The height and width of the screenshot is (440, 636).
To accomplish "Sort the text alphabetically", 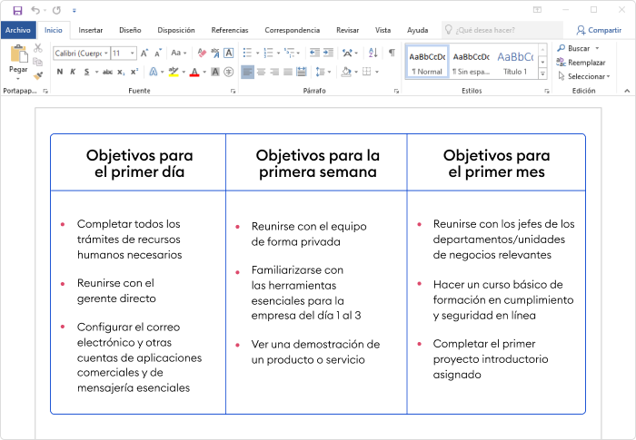I will 373,53.
